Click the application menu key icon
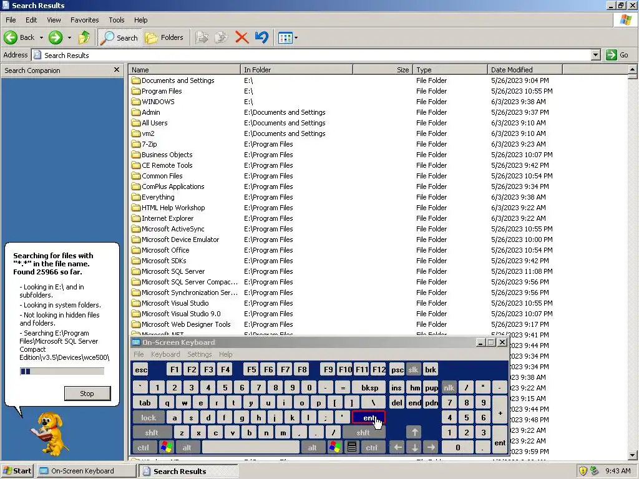Image resolution: width=639 pixels, height=479 pixels. 352,447
